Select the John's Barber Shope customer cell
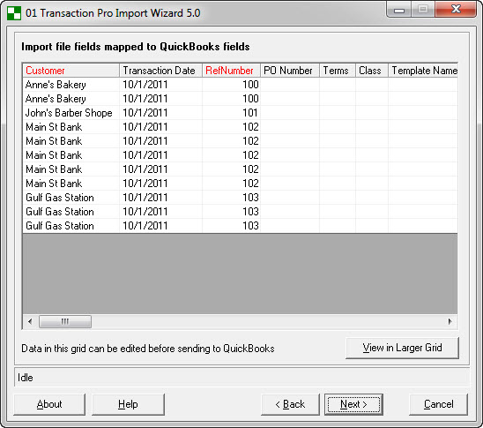The image size is (483, 428). [71, 113]
